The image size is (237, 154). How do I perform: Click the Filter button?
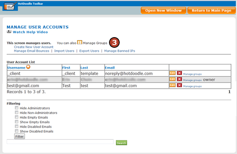pyautogui.click(x=19, y=137)
